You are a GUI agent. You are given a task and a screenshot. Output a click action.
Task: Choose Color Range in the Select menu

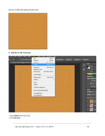[x=43, y=75]
